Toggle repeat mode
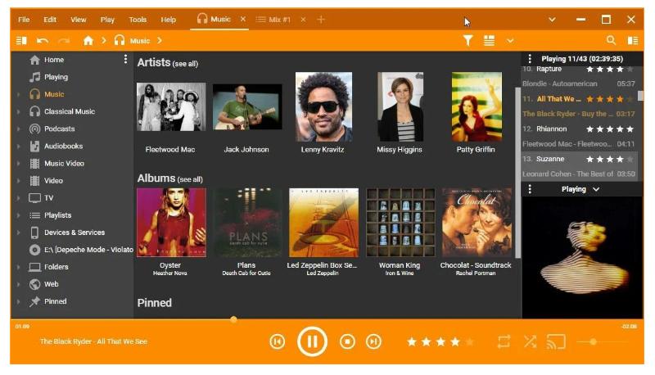Screen dimensions: 655x375 (504, 341)
